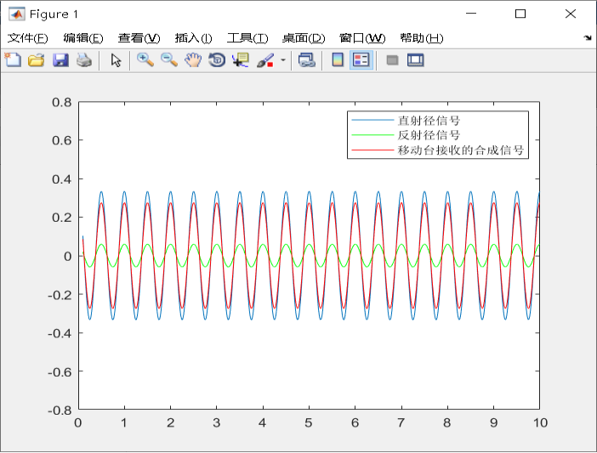Image resolution: width=597 pixels, height=453 pixels.
Task: Close the Figure 1 window
Action: 571,14
